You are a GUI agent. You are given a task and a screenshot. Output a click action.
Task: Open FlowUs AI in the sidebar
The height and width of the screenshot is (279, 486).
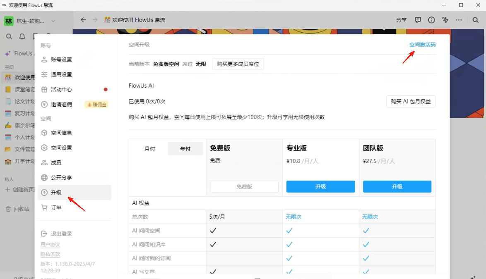click(x=19, y=53)
